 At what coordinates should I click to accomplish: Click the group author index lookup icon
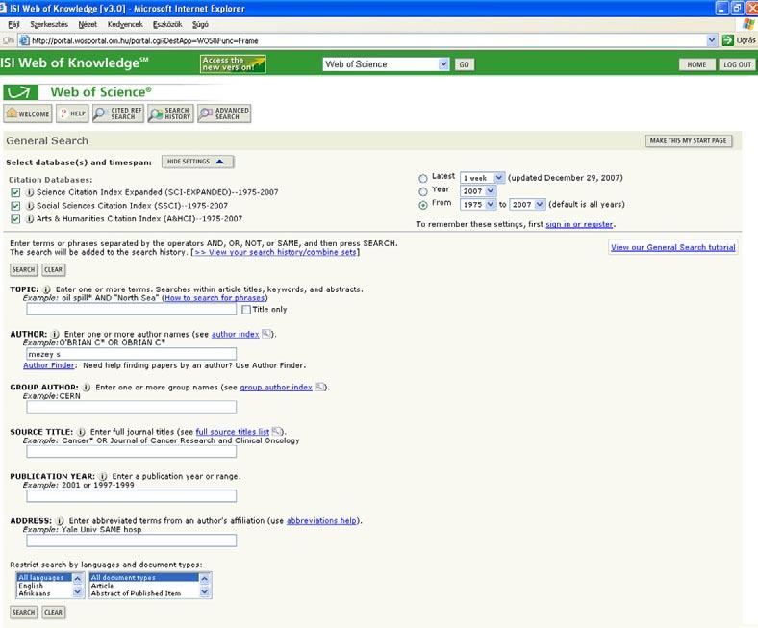point(319,387)
